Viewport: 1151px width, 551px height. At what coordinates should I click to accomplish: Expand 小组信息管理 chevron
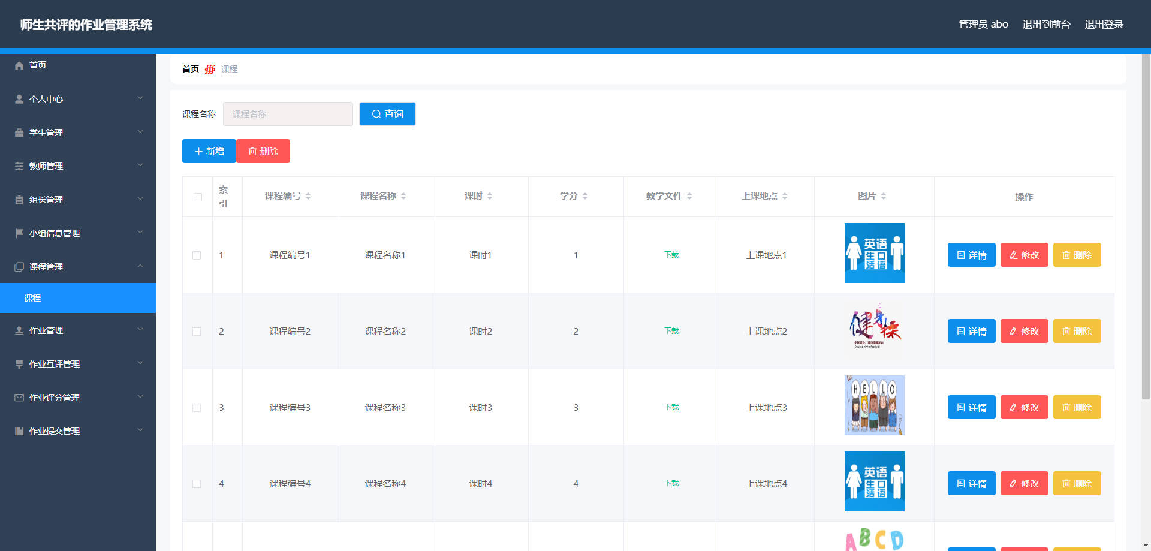point(140,232)
